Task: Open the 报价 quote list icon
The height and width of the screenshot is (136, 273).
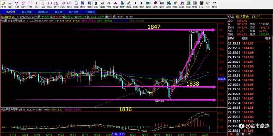Action: 10,4
